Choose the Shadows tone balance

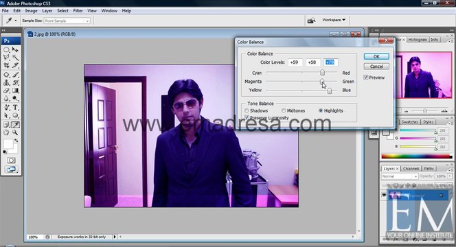click(247, 110)
